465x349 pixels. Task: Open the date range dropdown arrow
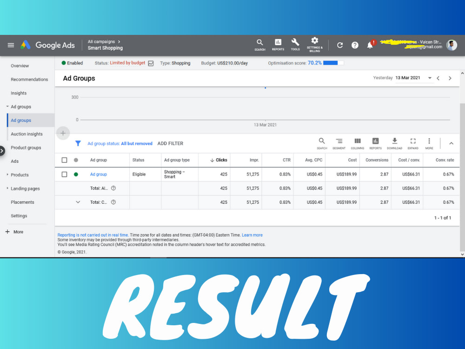click(x=430, y=78)
